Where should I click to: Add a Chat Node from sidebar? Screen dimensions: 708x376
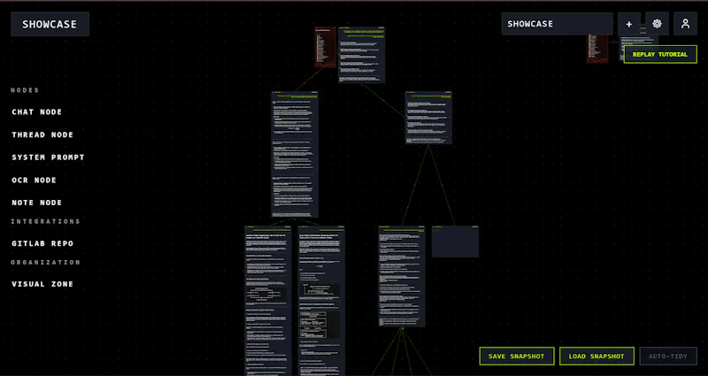pyautogui.click(x=37, y=112)
